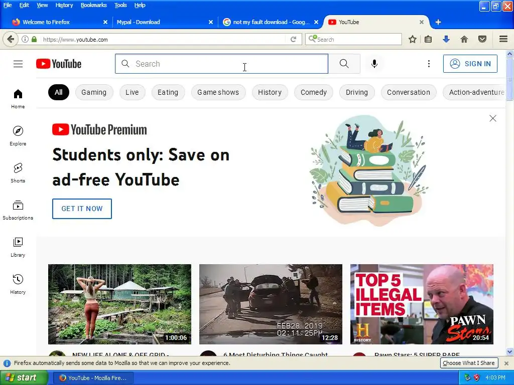Image resolution: width=514 pixels, height=385 pixels.
Task: Open Shorts in sidebar
Action: pos(18,173)
